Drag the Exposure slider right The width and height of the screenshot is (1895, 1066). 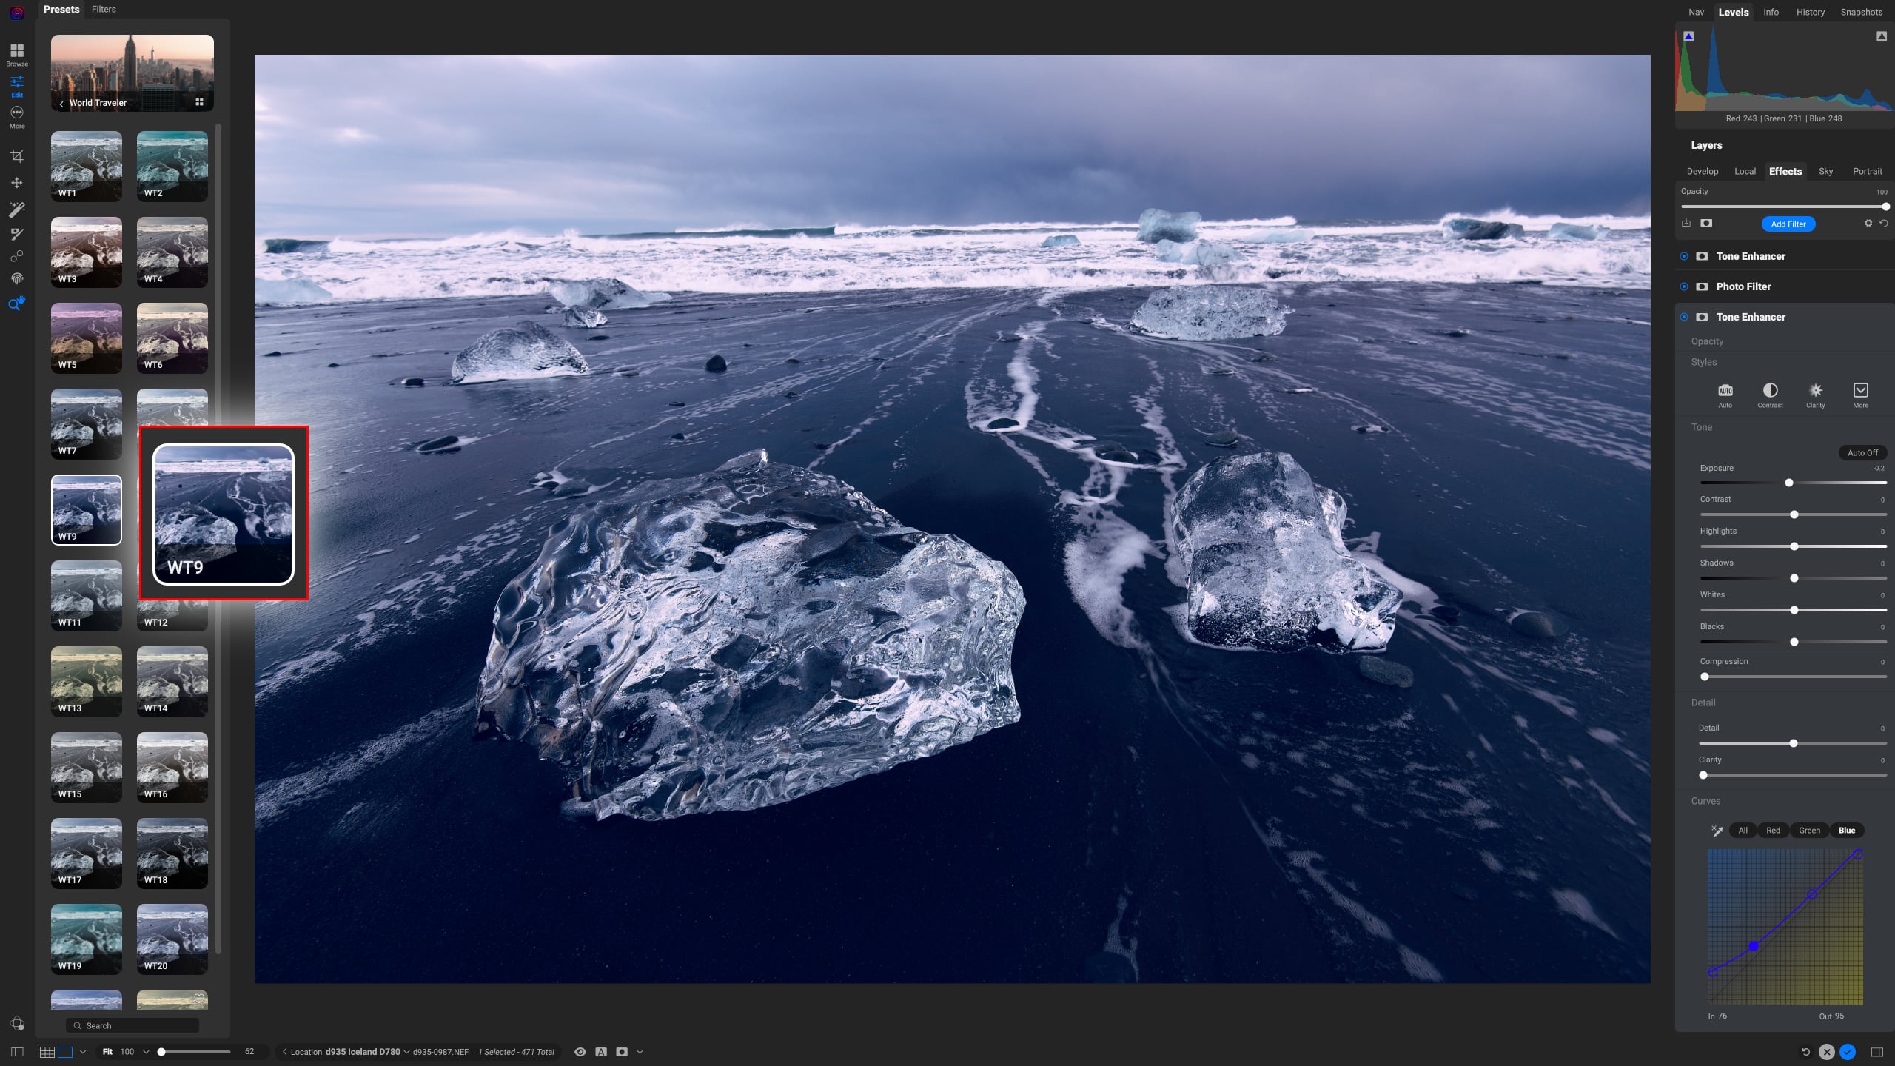pos(1788,483)
